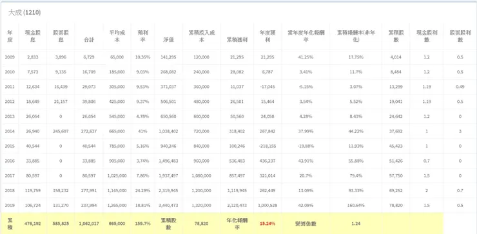The width and height of the screenshot is (477, 234).
Task: Click the 2018 year cell
Action: coord(10,190)
